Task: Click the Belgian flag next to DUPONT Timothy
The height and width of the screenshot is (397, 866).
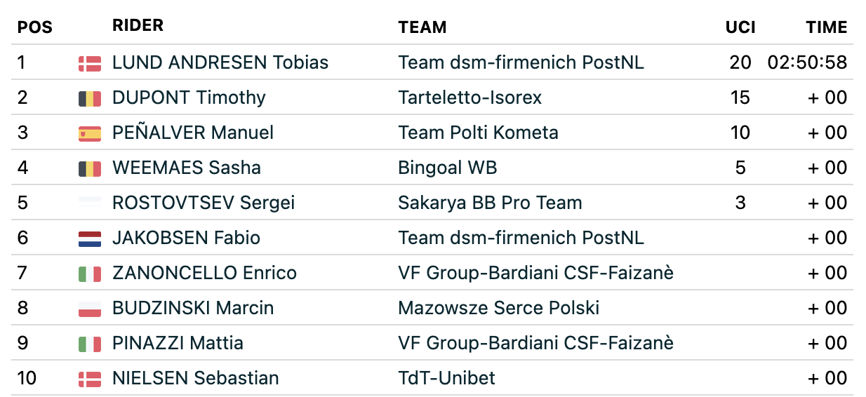Action: pyautogui.click(x=90, y=99)
